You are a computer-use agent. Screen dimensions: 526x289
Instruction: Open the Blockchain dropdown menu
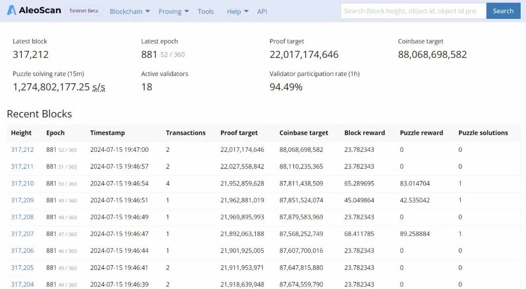point(130,11)
